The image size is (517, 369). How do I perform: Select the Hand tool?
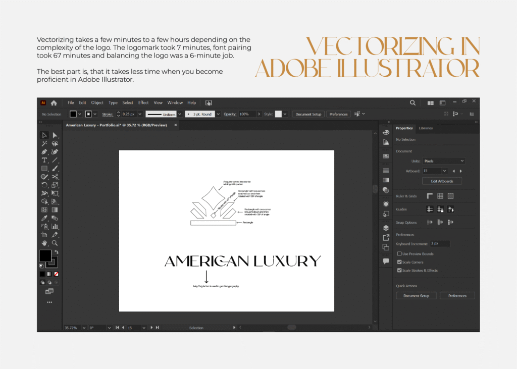click(44, 243)
